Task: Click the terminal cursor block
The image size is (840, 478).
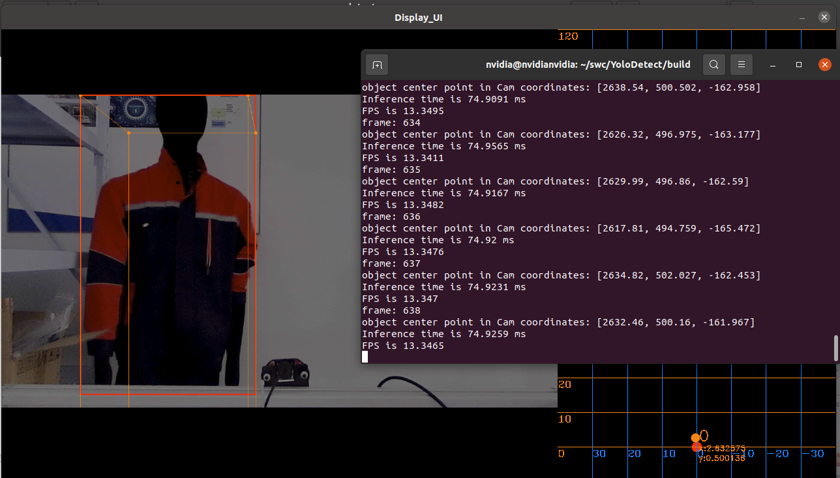Action: tap(365, 357)
